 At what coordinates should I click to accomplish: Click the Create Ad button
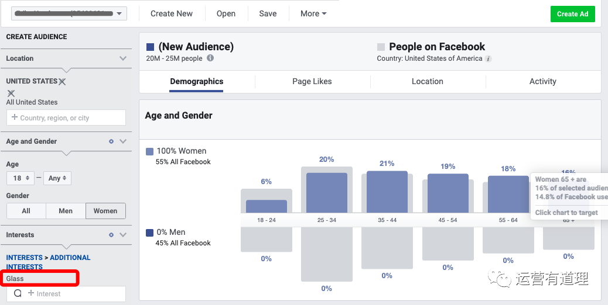tap(572, 14)
